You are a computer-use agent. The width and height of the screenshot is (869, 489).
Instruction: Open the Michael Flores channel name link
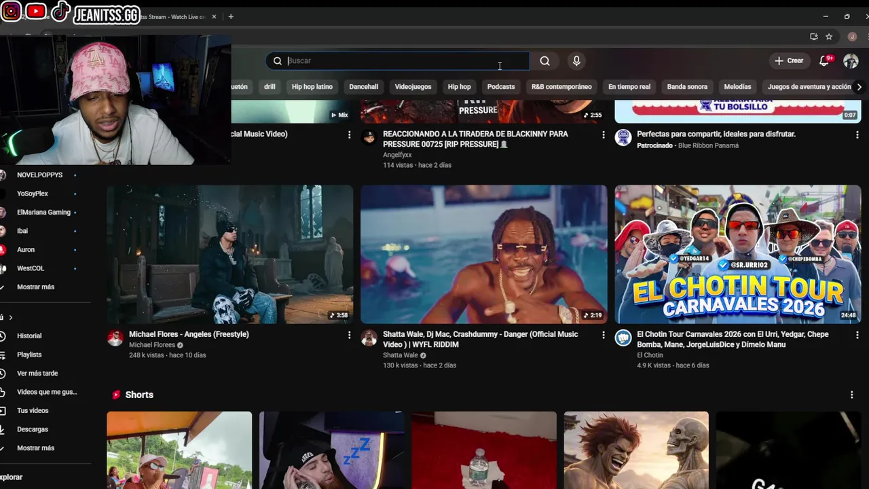(152, 345)
